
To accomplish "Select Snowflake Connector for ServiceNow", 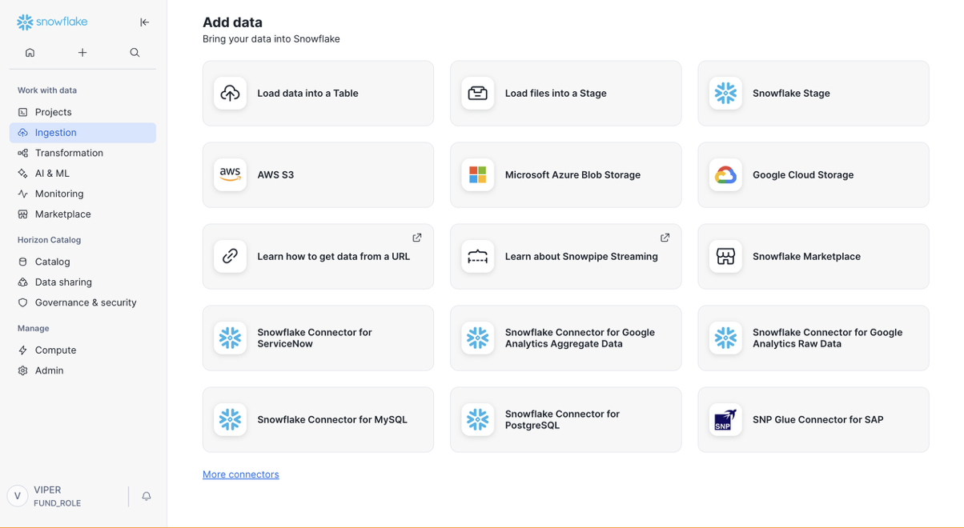I will point(318,338).
